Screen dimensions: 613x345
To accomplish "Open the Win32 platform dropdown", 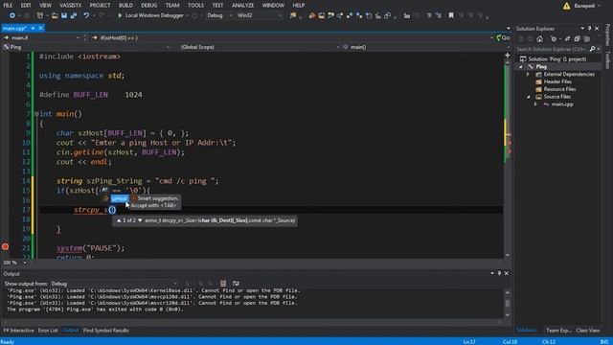I will click(260, 15).
